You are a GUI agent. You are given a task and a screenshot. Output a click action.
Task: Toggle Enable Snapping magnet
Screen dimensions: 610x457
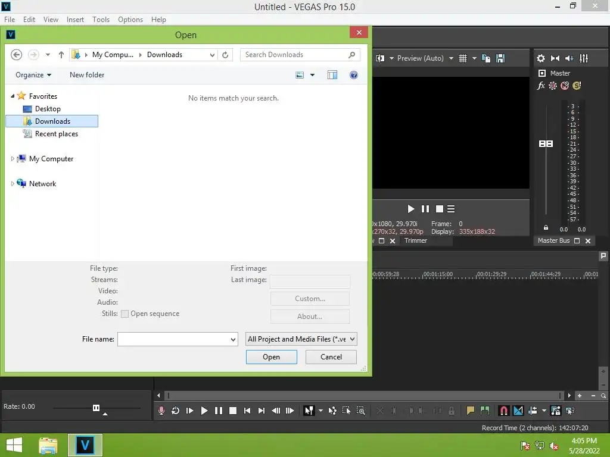point(503,411)
